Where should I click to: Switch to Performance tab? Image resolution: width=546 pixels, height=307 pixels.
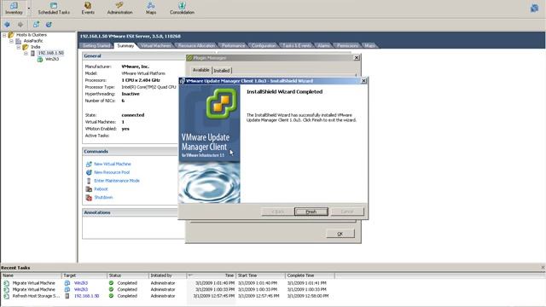pyautogui.click(x=233, y=45)
